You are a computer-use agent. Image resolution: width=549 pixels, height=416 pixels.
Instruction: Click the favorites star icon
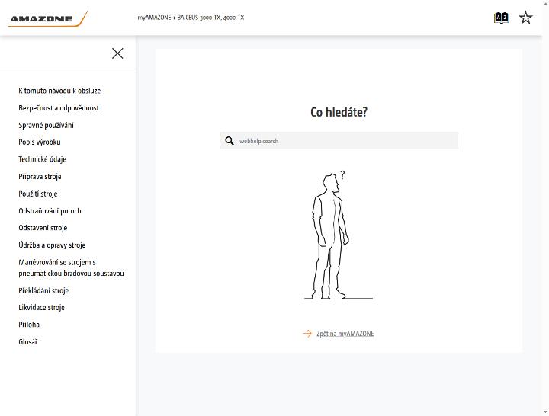[x=525, y=18]
